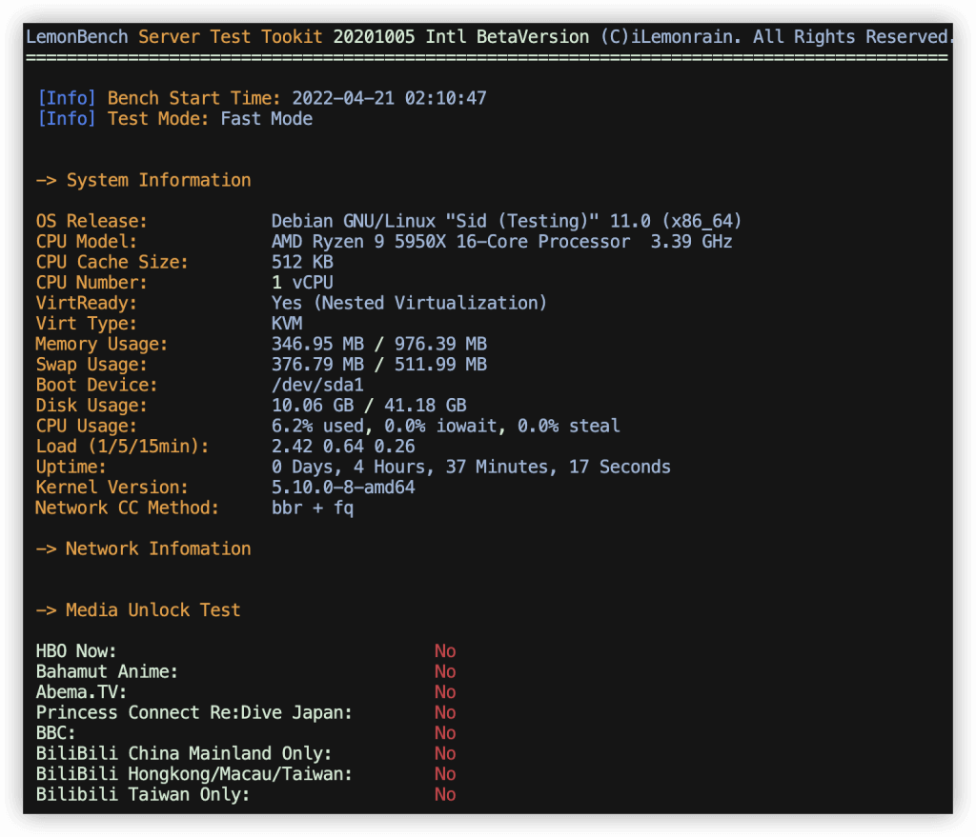
Task: Click the 512 KB cache size value
Action: 302,262
